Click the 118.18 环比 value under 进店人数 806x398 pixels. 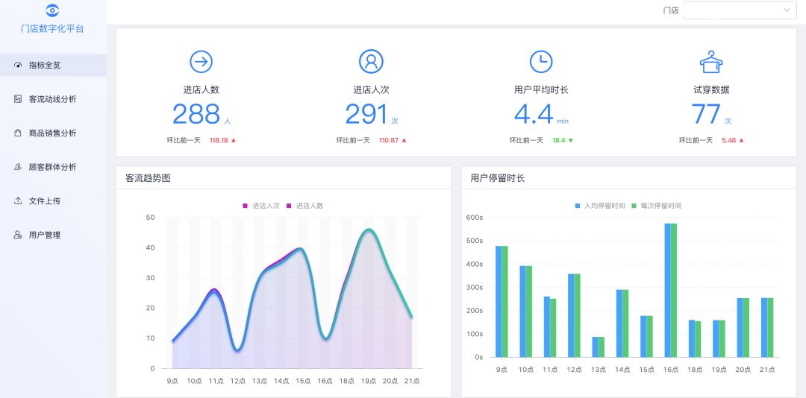pyautogui.click(x=219, y=140)
